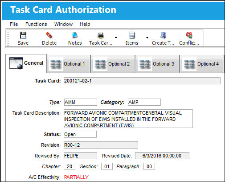
Task: Switch to the Optional 2 tab
Action: [113, 64]
